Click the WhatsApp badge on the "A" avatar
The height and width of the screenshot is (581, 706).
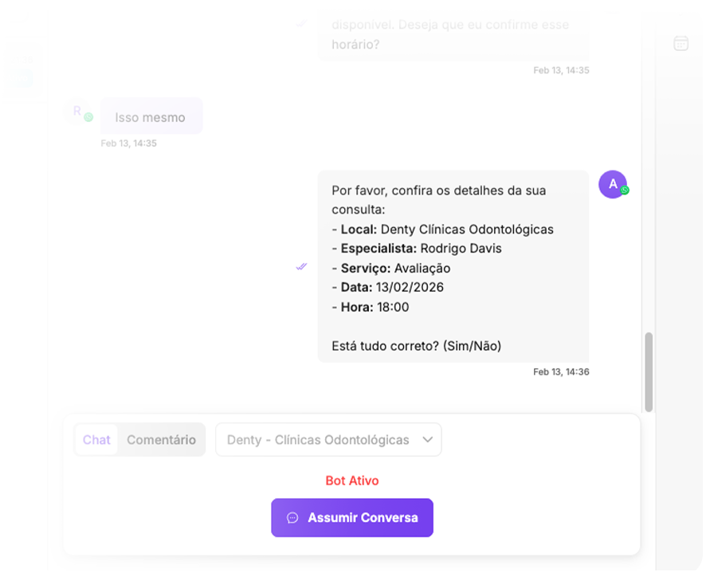(625, 190)
